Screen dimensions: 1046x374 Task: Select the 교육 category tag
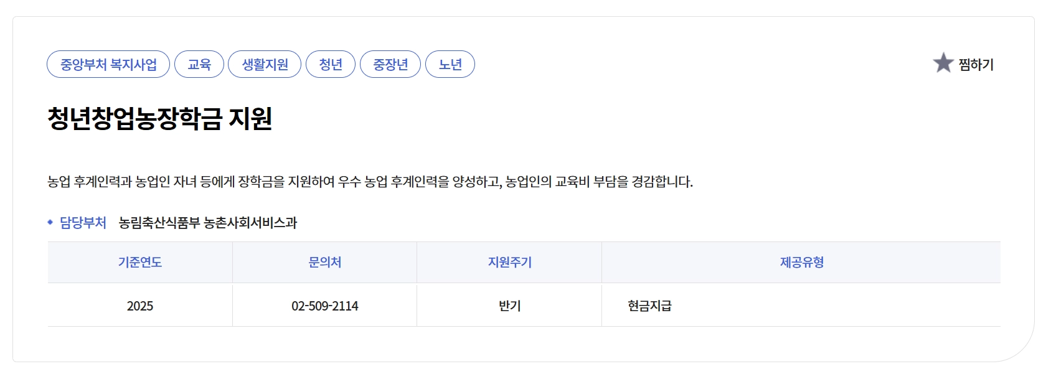(x=198, y=63)
